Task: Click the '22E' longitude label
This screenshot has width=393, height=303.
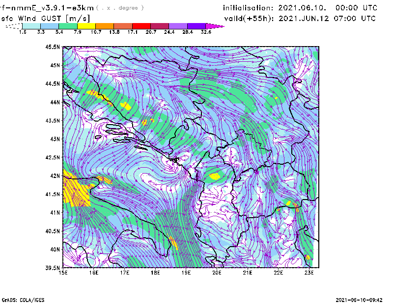Action: tap(278, 273)
